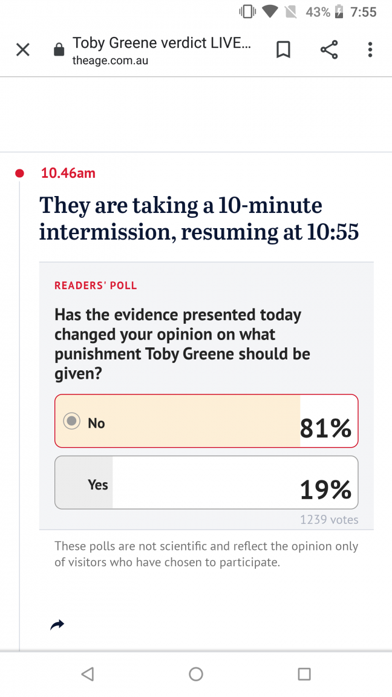Tap the curved share arrow below the poll
Viewport: 392px width, 697px height.
coord(57,625)
